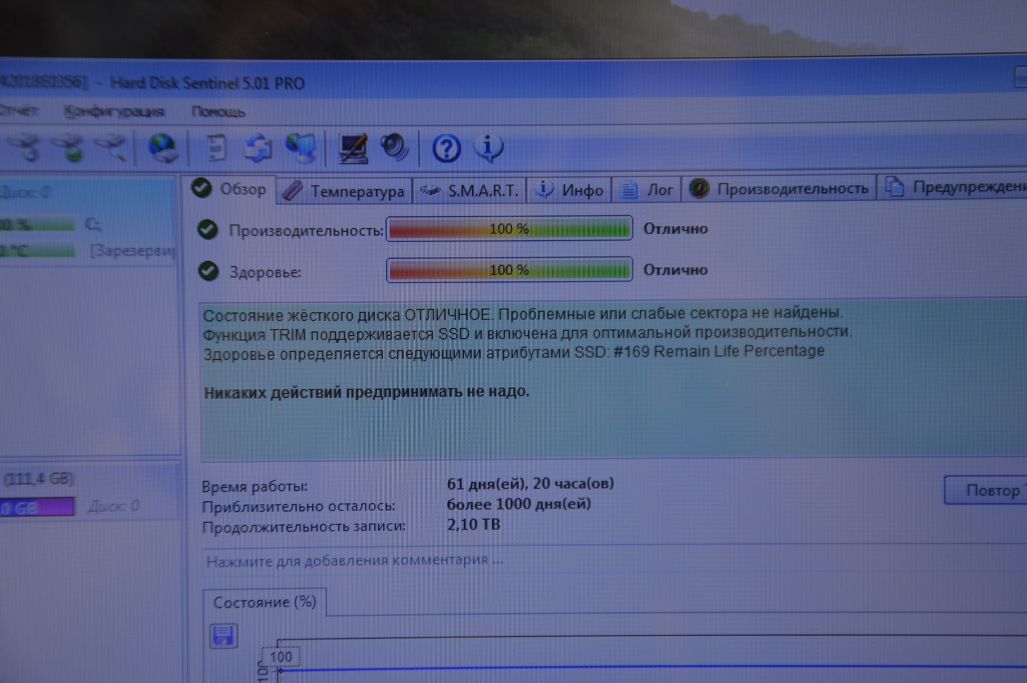Click the refresh blue arrows toolbar icon
The width and height of the screenshot is (1027, 683).
258,148
